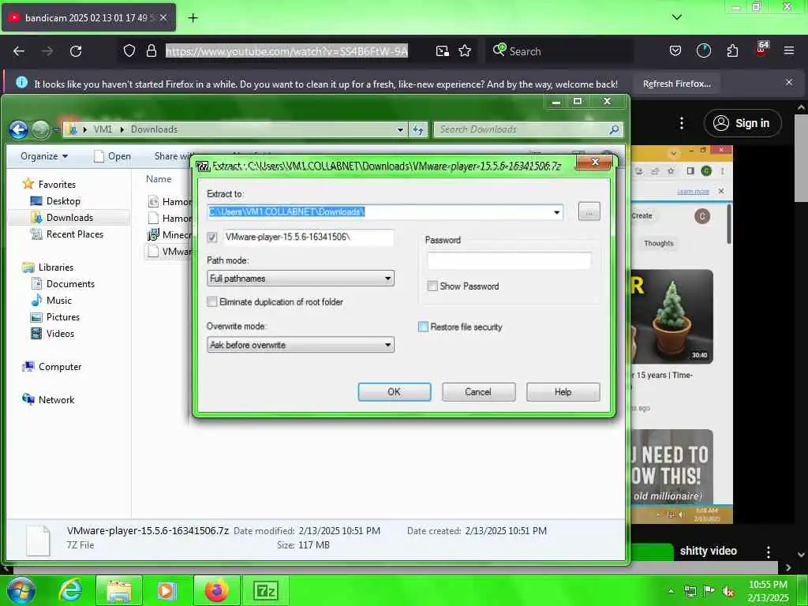
Task: Open Recent Places in navigation pane
Action: 67,234
